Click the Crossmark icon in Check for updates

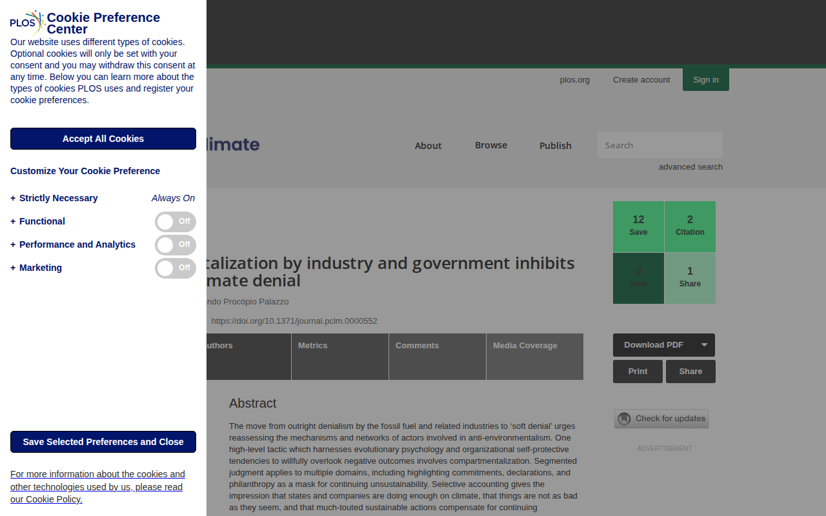pos(624,419)
